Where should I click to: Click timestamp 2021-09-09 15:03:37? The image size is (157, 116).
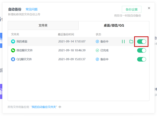click(x=72, y=59)
